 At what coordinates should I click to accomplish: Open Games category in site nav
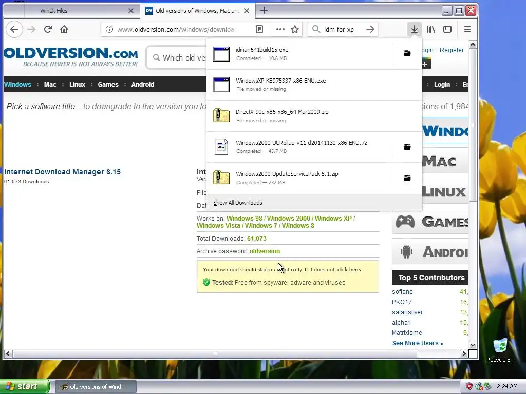coord(108,85)
